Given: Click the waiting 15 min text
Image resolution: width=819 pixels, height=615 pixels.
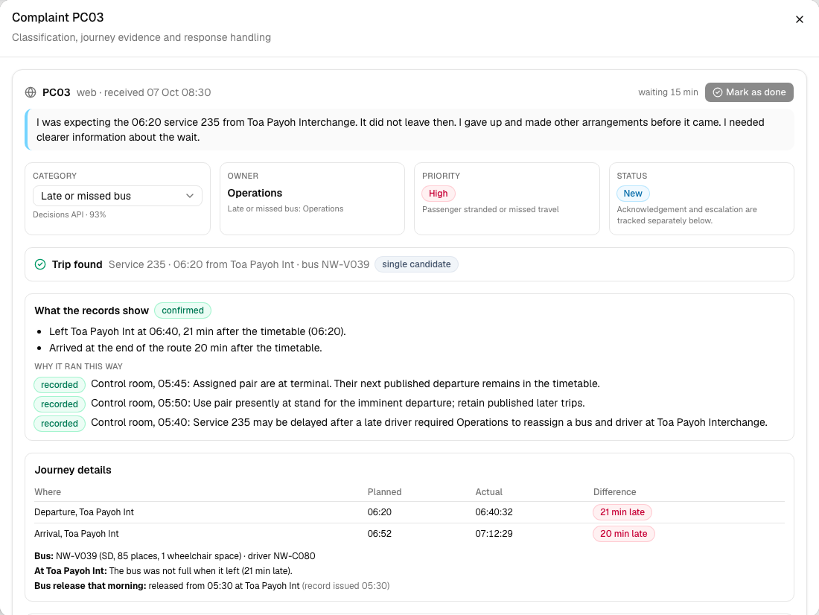Looking at the screenshot, I should (668, 92).
